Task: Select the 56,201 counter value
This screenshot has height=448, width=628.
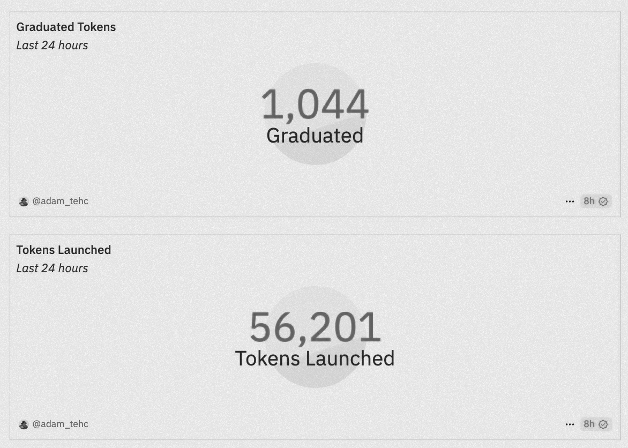Action: coord(315,327)
